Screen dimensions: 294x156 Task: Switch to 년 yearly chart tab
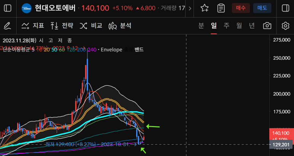[x=252, y=26]
